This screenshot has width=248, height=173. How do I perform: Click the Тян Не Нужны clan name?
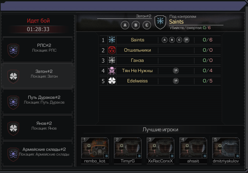click(x=137, y=70)
